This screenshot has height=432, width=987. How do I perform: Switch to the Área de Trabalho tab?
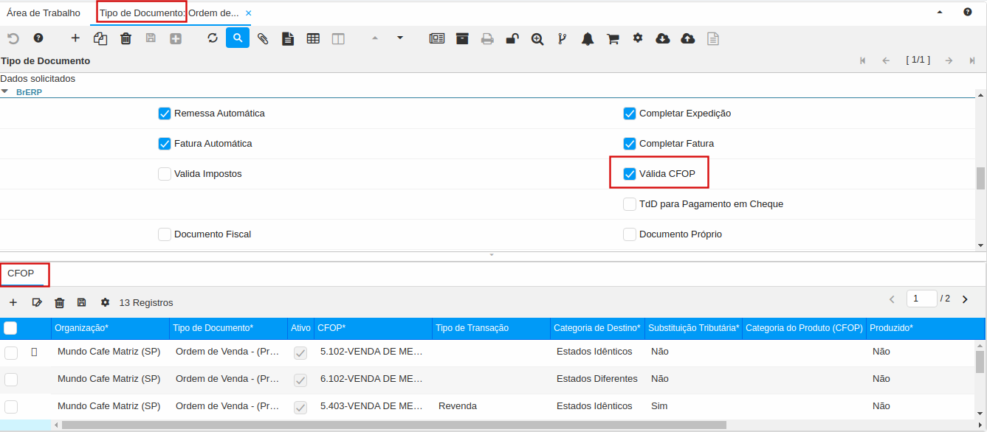pos(44,13)
